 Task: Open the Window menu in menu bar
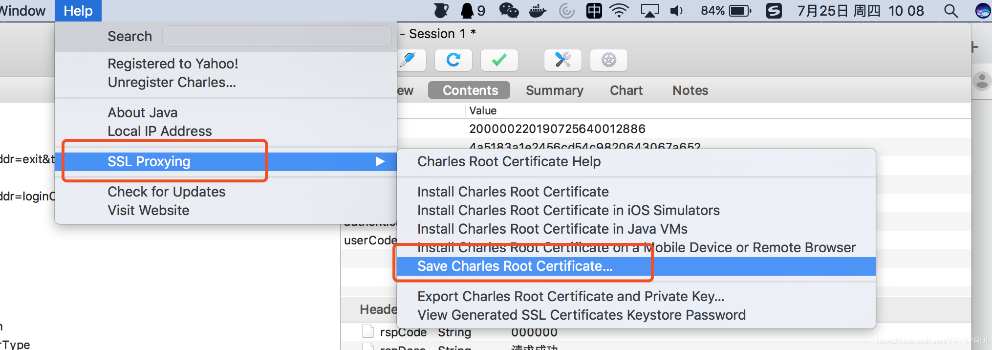click(22, 11)
